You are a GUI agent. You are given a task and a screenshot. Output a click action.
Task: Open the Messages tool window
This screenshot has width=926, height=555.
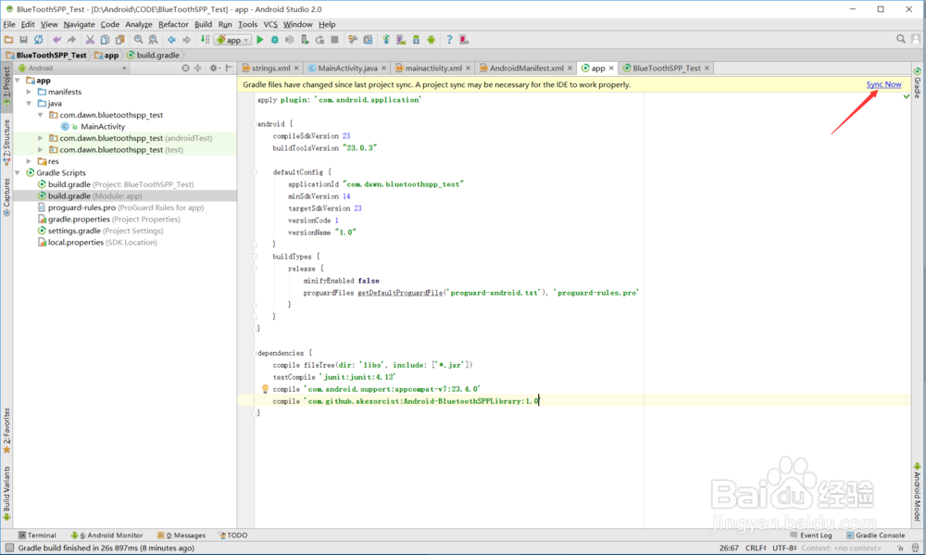point(181,535)
